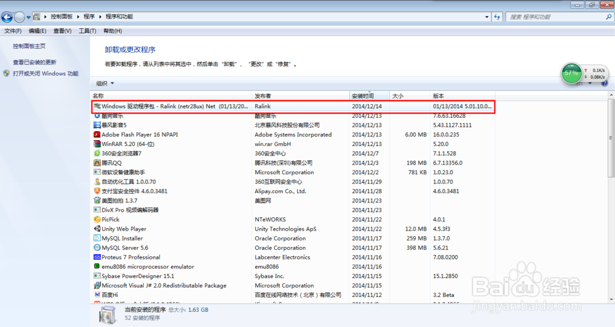This screenshot has height=327, width=615.
Task: Click the refresh button beside address bar
Action: [x=498, y=17]
